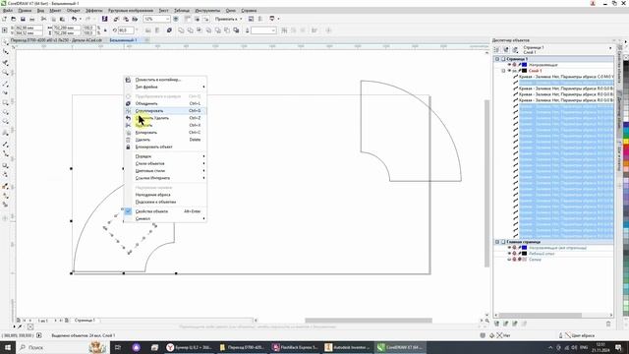Toggle the lock ratio button on the property bar
Screen dimensions: 629x354
(105, 30)
